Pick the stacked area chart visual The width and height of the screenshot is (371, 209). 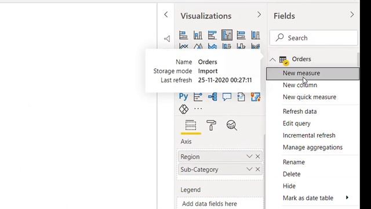(212, 46)
